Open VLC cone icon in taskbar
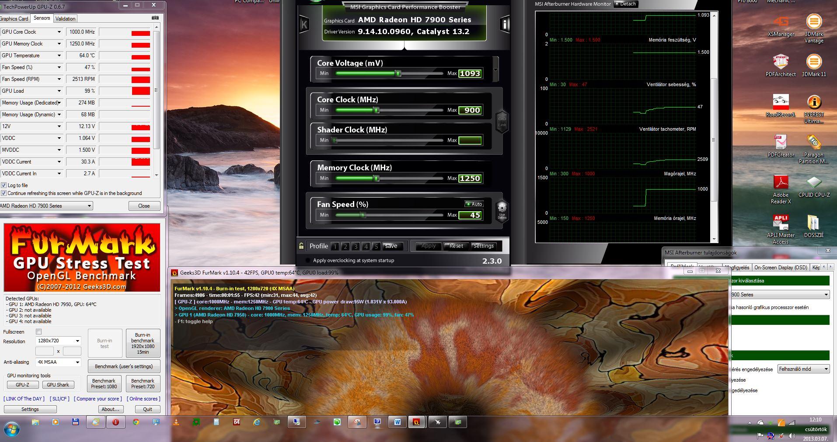Image resolution: width=837 pixels, height=442 pixels. [176, 422]
